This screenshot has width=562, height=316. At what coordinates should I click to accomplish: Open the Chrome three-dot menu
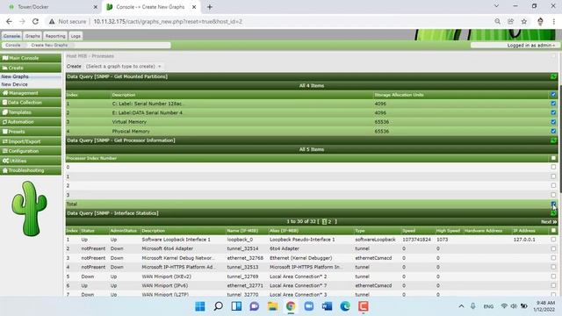pyautogui.click(x=554, y=21)
